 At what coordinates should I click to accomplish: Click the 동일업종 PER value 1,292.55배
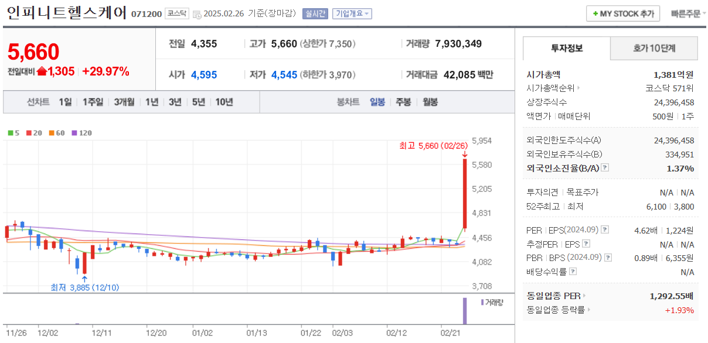pyautogui.click(x=672, y=296)
